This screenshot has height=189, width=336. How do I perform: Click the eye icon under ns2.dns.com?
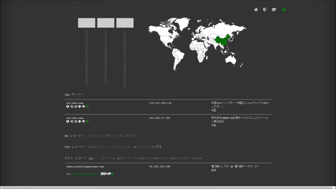(x=83, y=122)
